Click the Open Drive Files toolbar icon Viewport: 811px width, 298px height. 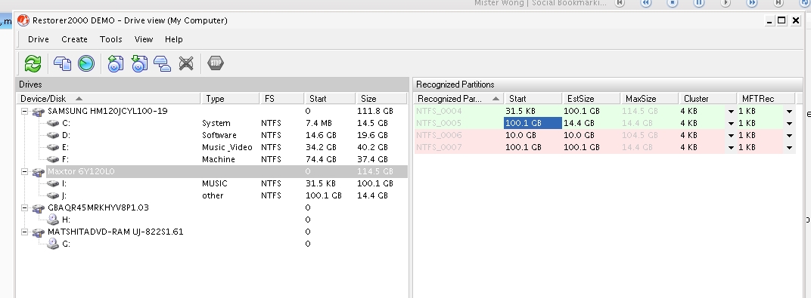[x=63, y=63]
